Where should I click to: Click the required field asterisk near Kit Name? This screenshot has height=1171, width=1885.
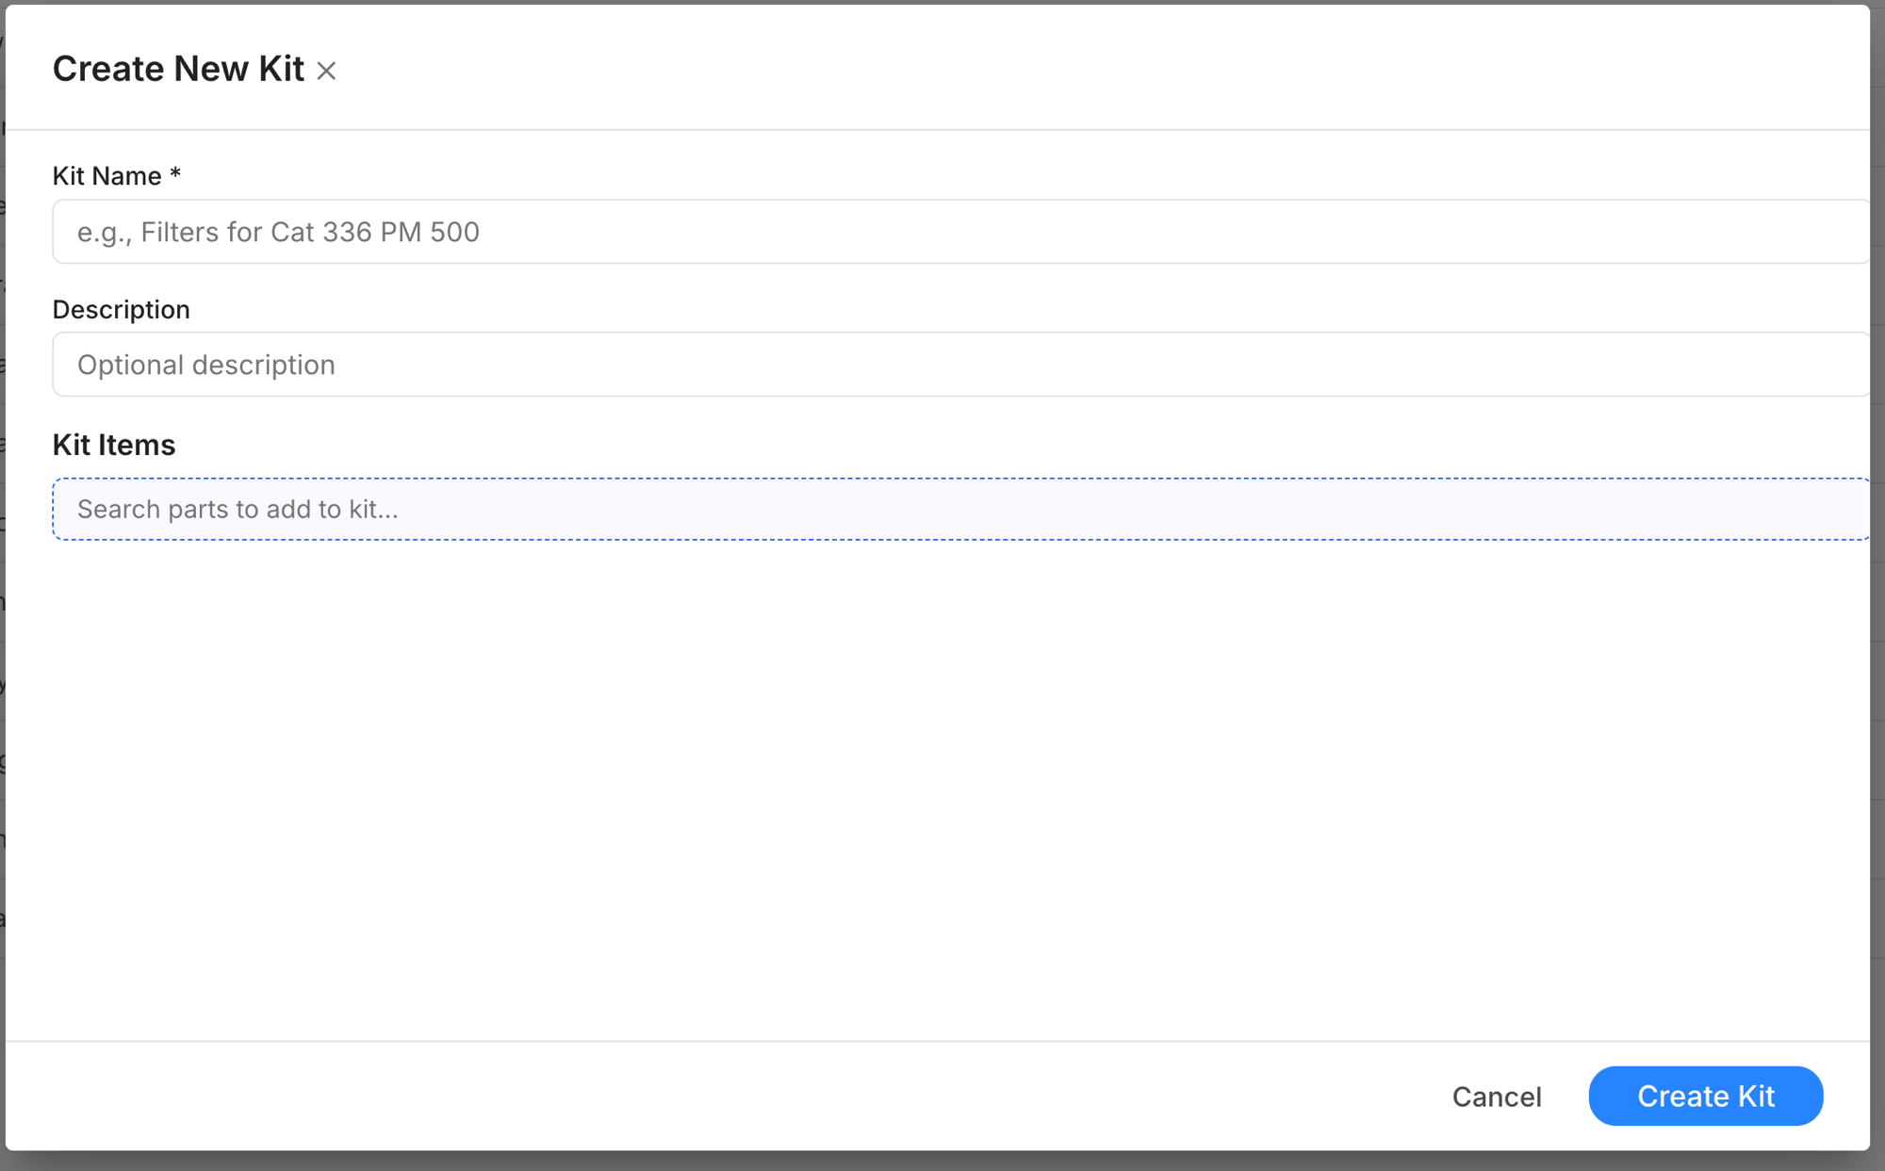point(176,175)
